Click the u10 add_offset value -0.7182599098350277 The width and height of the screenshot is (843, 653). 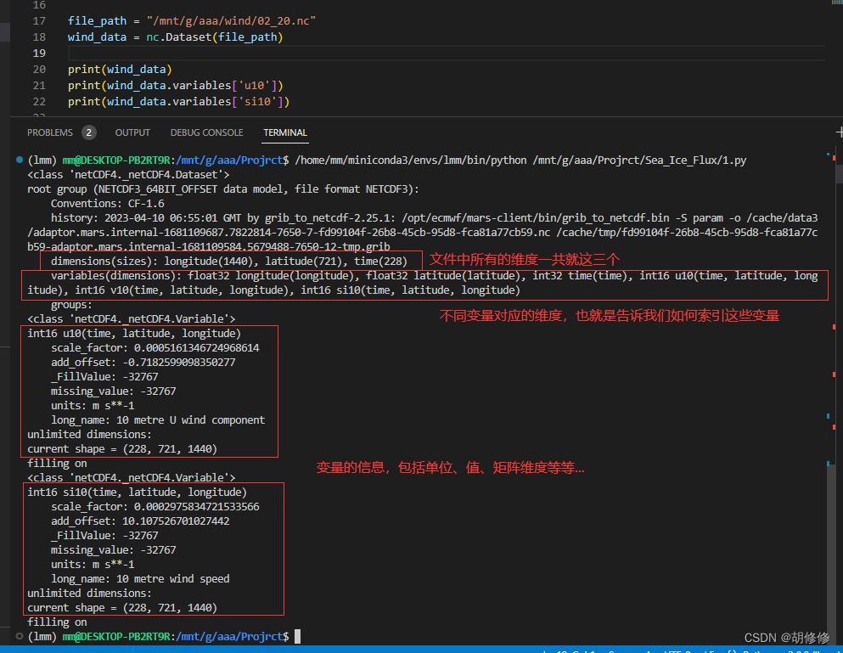(179, 363)
